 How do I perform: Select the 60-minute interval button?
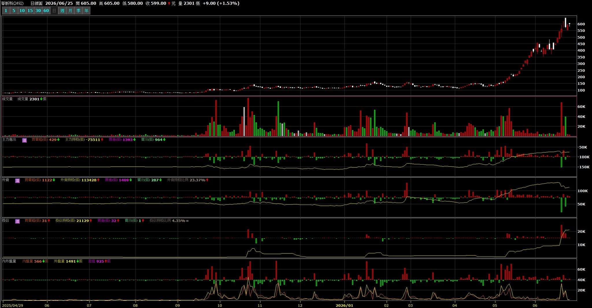[46, 11]
